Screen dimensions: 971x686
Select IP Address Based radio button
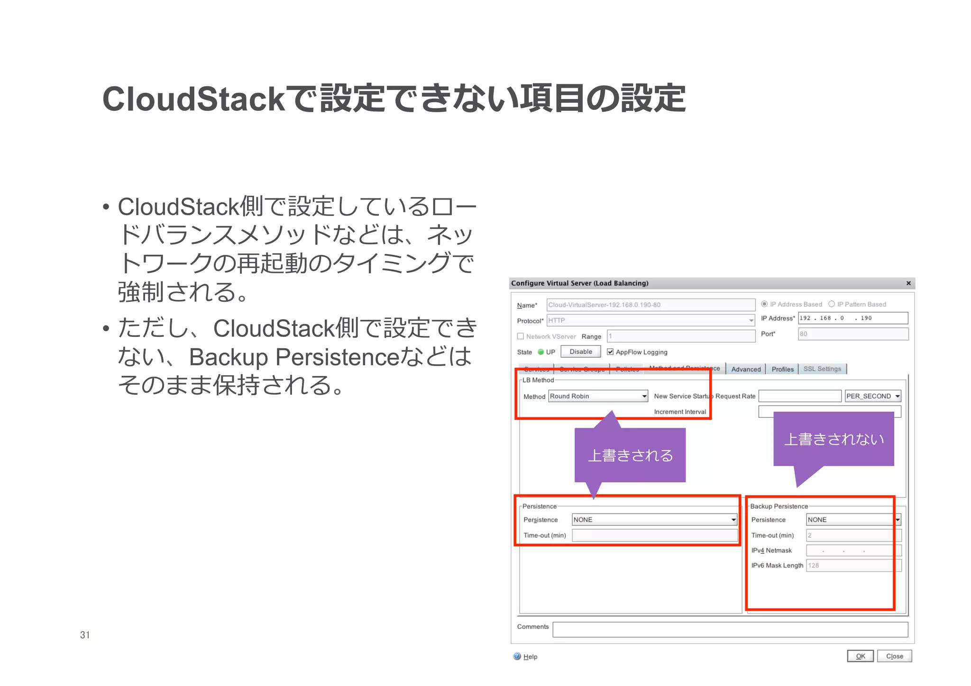point(764,304)
